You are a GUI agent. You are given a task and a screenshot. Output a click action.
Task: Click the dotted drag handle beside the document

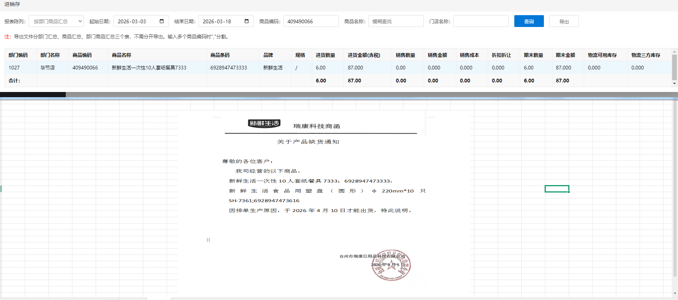click(208, 240)
